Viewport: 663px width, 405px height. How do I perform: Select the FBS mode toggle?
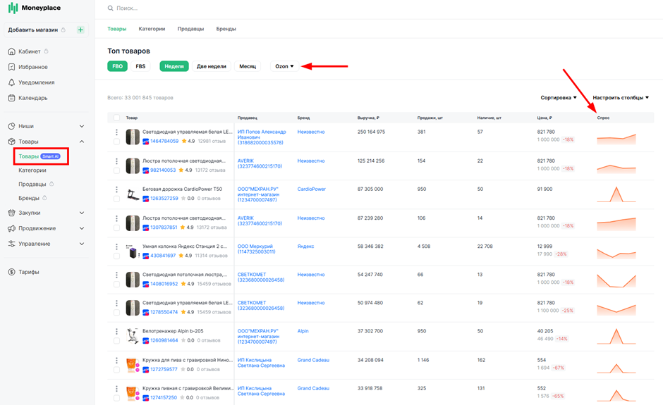(x=140, y=66)
